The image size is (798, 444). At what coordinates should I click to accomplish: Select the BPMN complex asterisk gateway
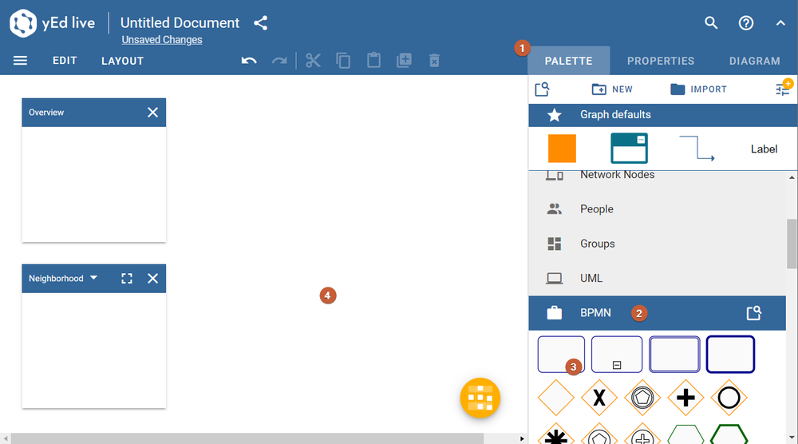[555, 435]
